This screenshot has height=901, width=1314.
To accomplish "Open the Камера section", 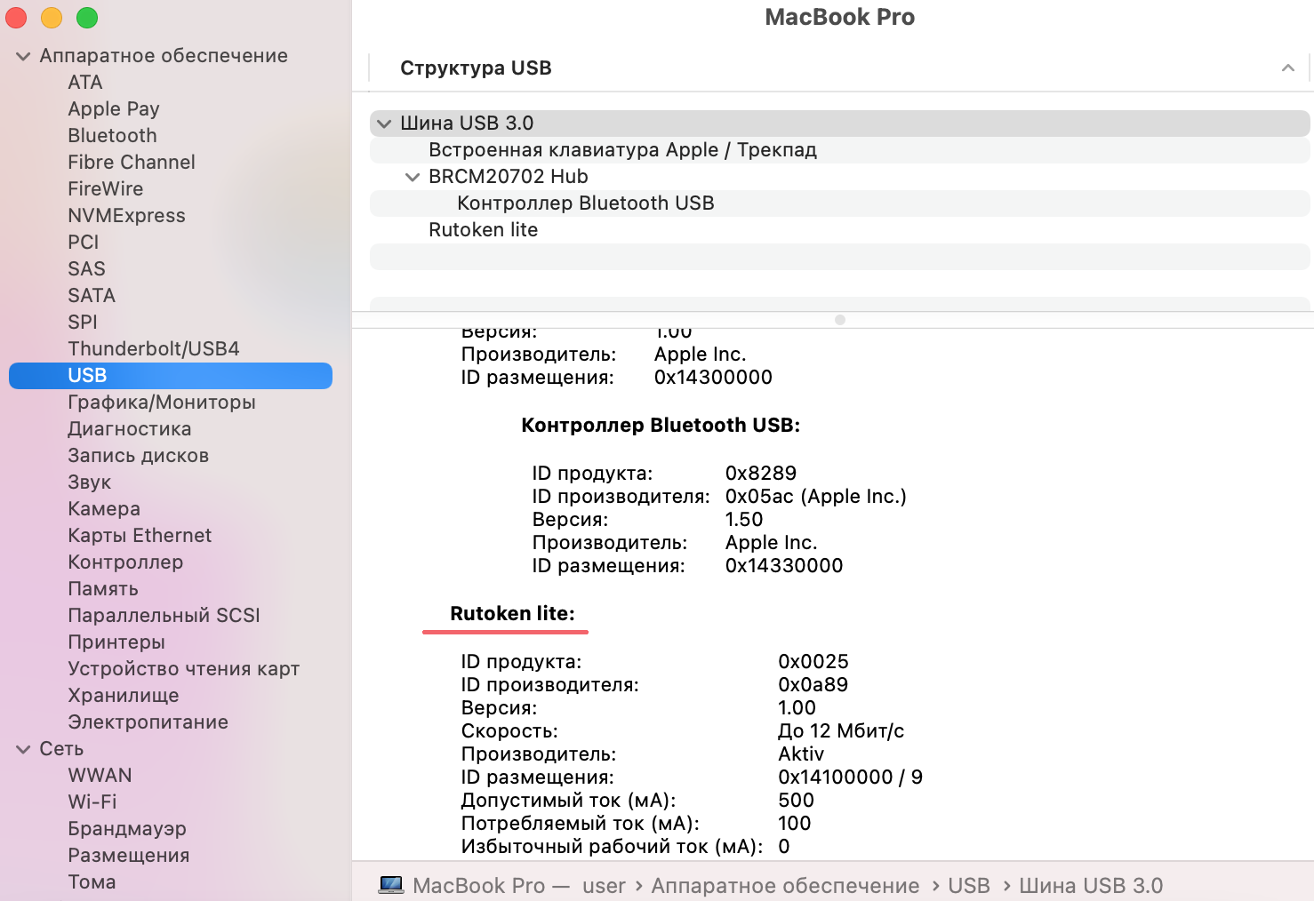I will [104, 509].
